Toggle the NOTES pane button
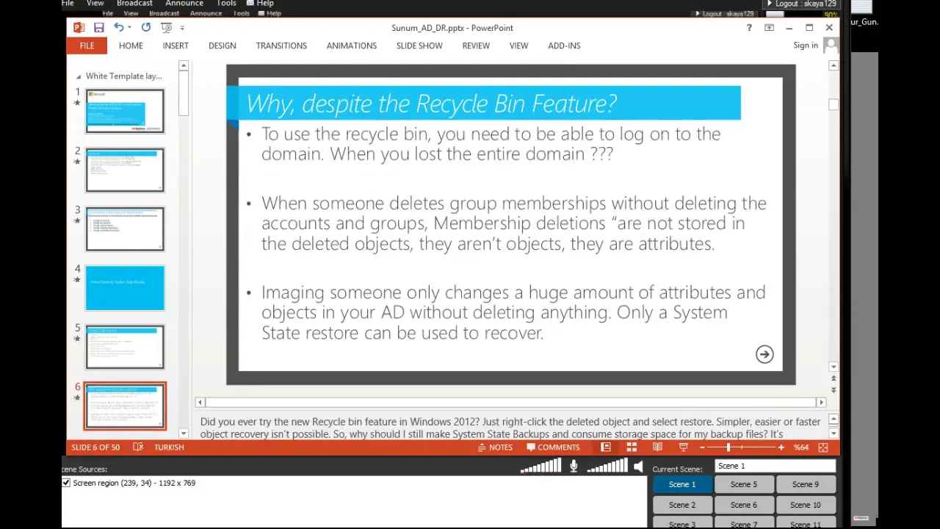The height and width of the screenshot is (529, 940). coord(495,447)
